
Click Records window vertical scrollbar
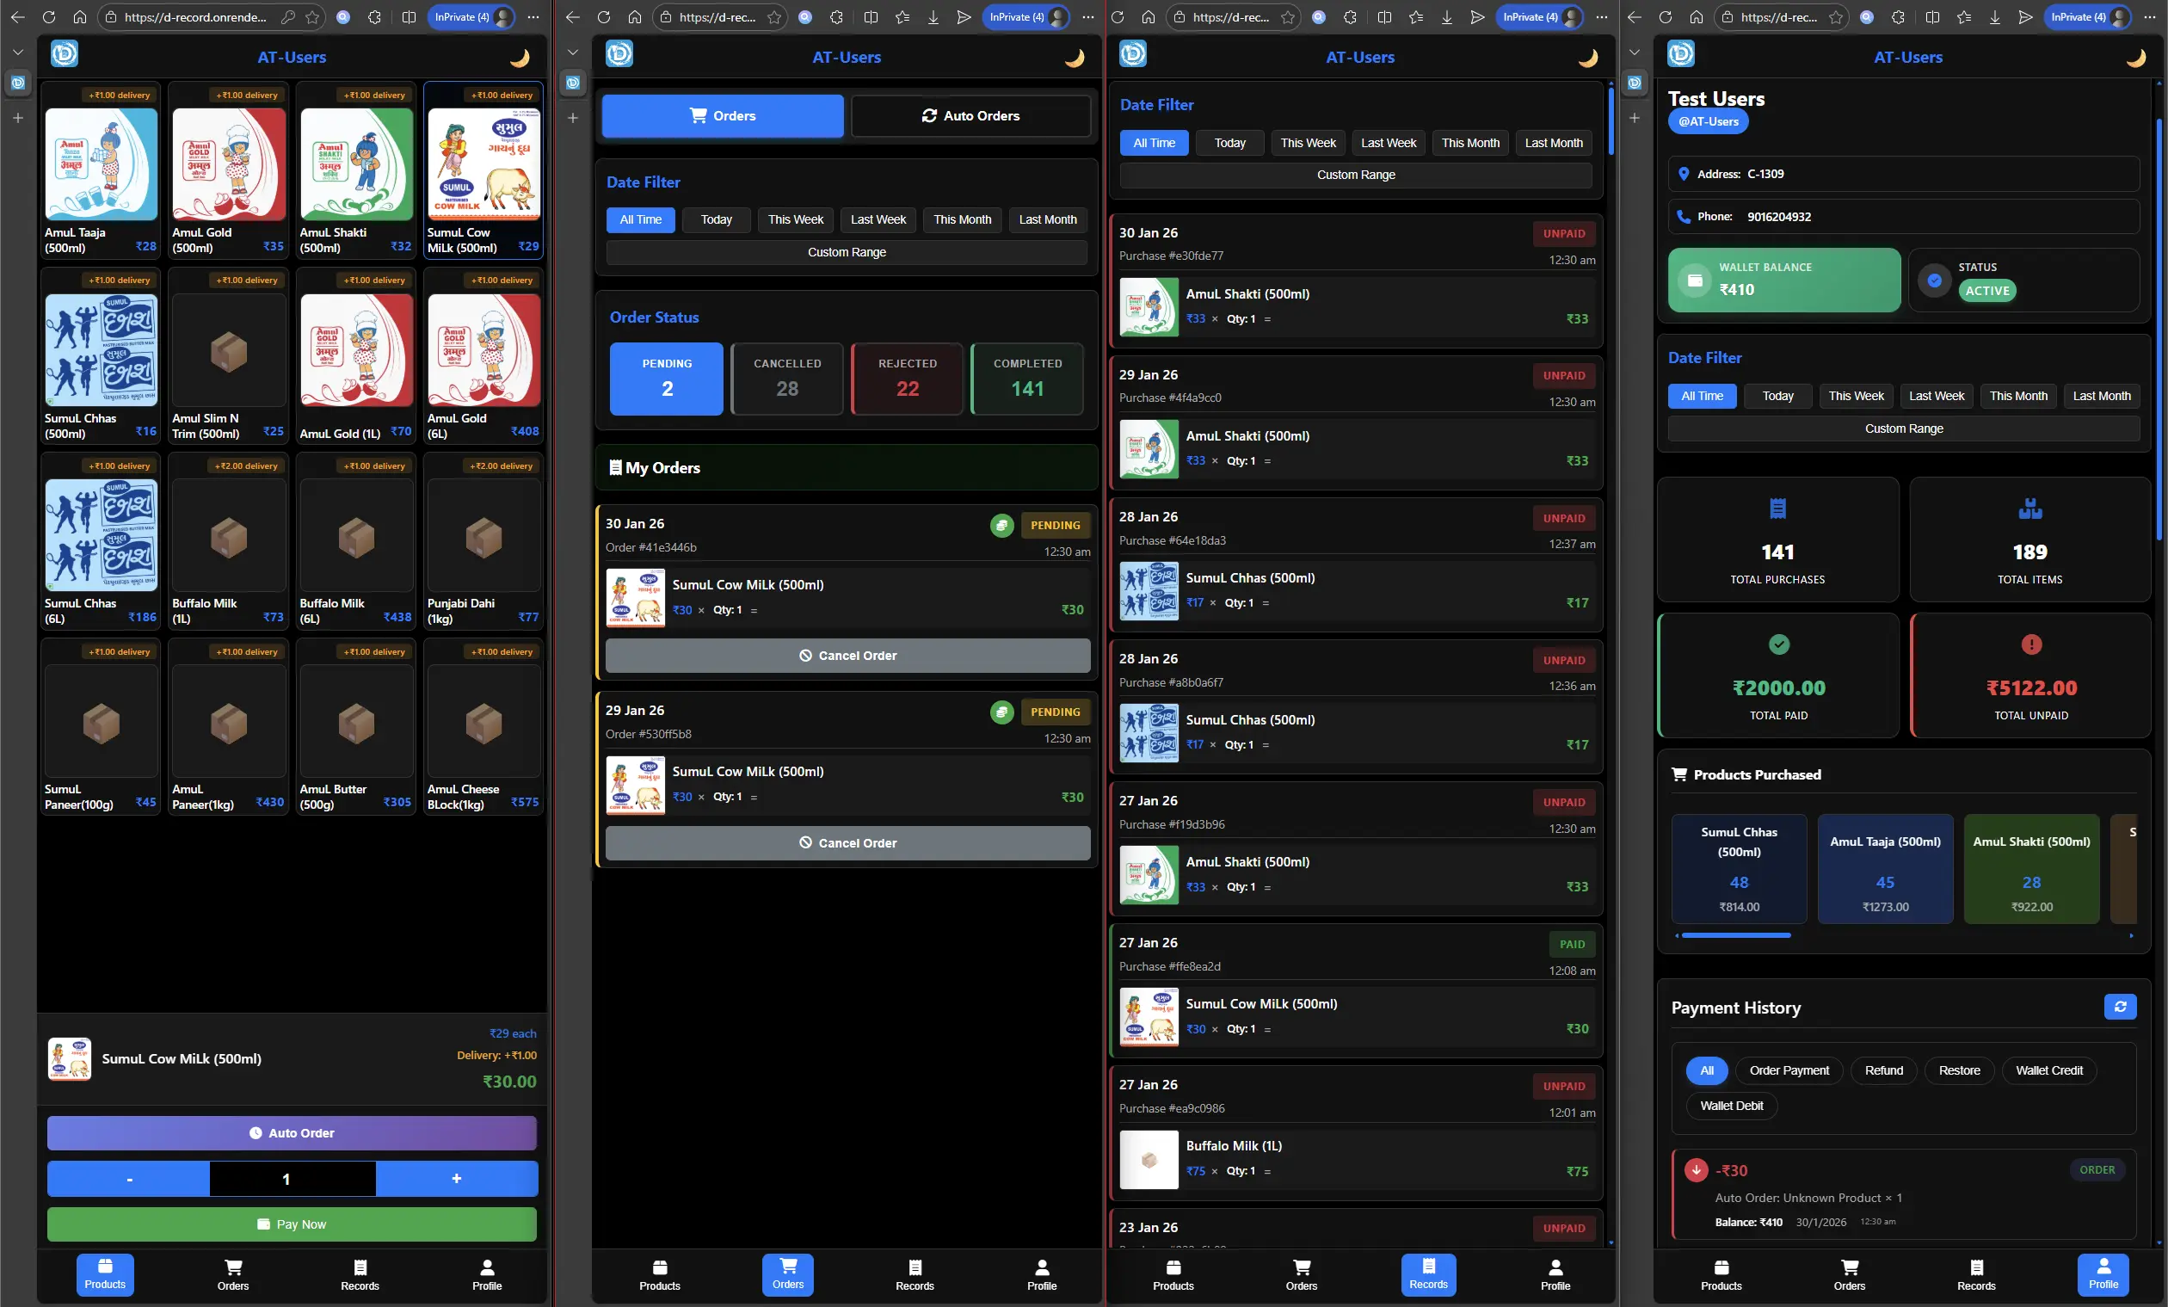pyautogui.click(x=1611, y=123)
